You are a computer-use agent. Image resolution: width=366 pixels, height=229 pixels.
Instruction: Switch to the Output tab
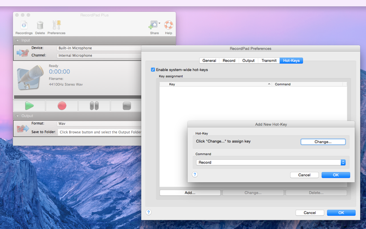(x=248, y=60)
